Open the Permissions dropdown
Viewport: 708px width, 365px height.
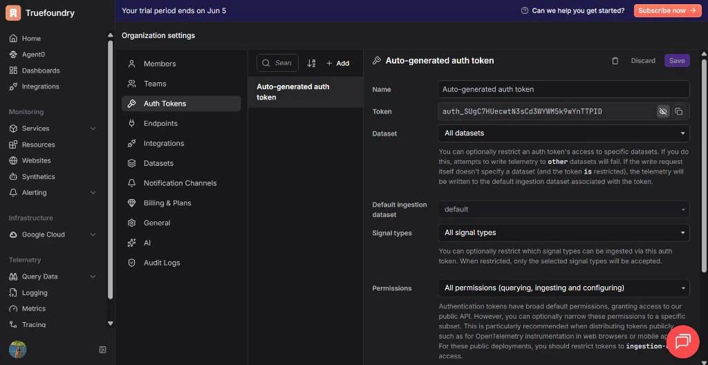[563, 288]
